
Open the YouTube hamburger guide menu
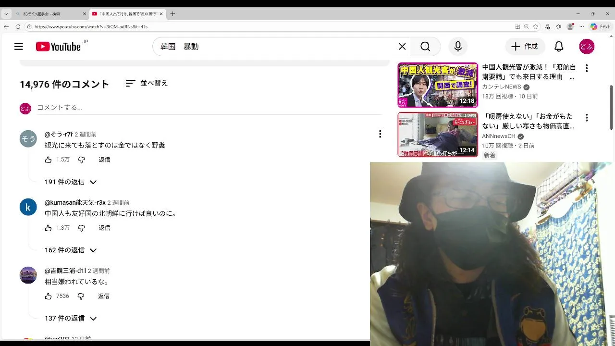tap(19, 47)
